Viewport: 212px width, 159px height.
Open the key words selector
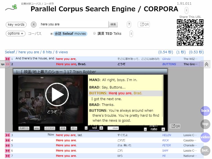[x=16, y=25]
